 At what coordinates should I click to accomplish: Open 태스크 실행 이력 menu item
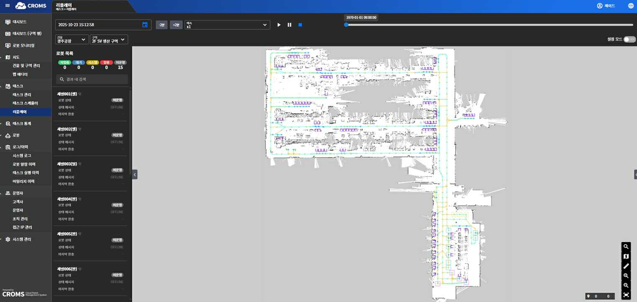pos(26,173)
